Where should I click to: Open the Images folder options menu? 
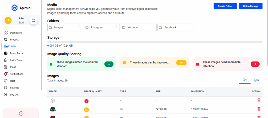80,27
